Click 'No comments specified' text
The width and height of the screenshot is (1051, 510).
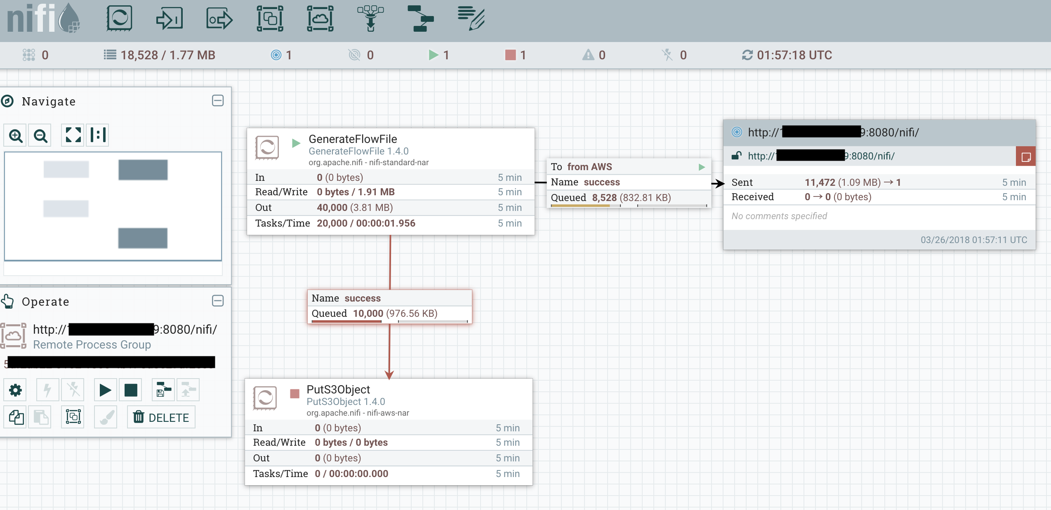click(779, 216)
